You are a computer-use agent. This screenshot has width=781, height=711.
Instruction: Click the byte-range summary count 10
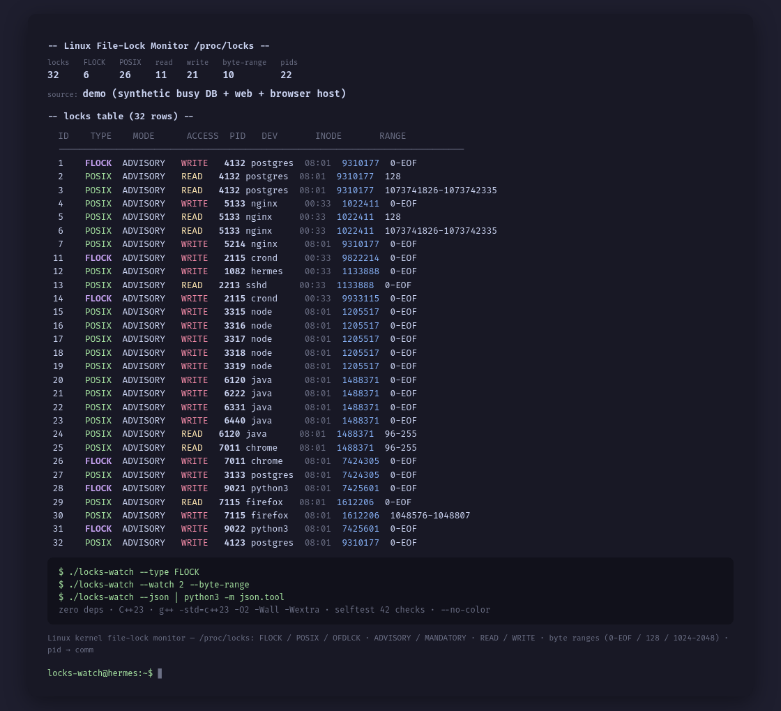coord(228,75)
